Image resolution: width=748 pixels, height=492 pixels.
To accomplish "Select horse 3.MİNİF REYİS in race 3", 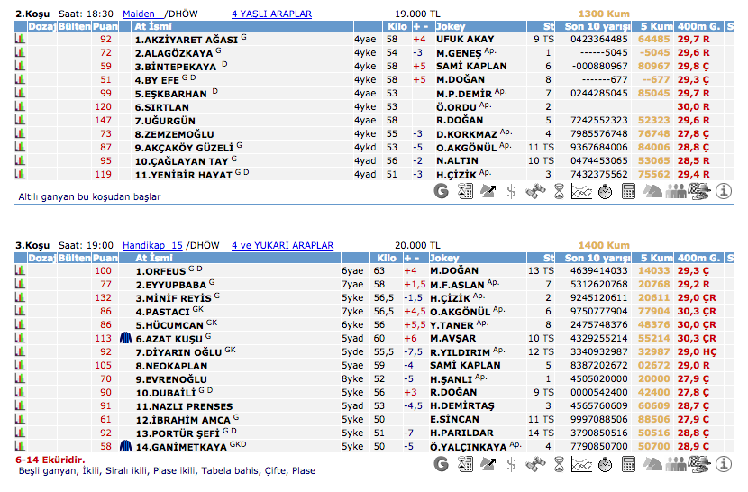I will pos(173,297).
